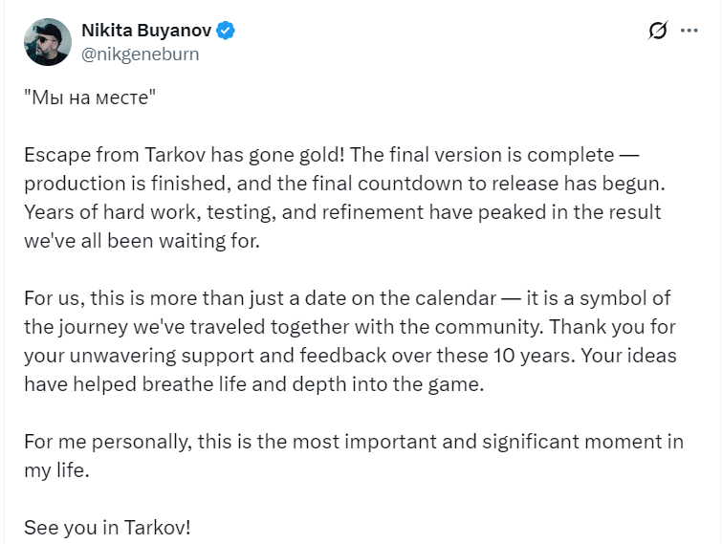Click the text "we've all been waiting for."
Screen dimensions: 723x544
click(141, 240)
